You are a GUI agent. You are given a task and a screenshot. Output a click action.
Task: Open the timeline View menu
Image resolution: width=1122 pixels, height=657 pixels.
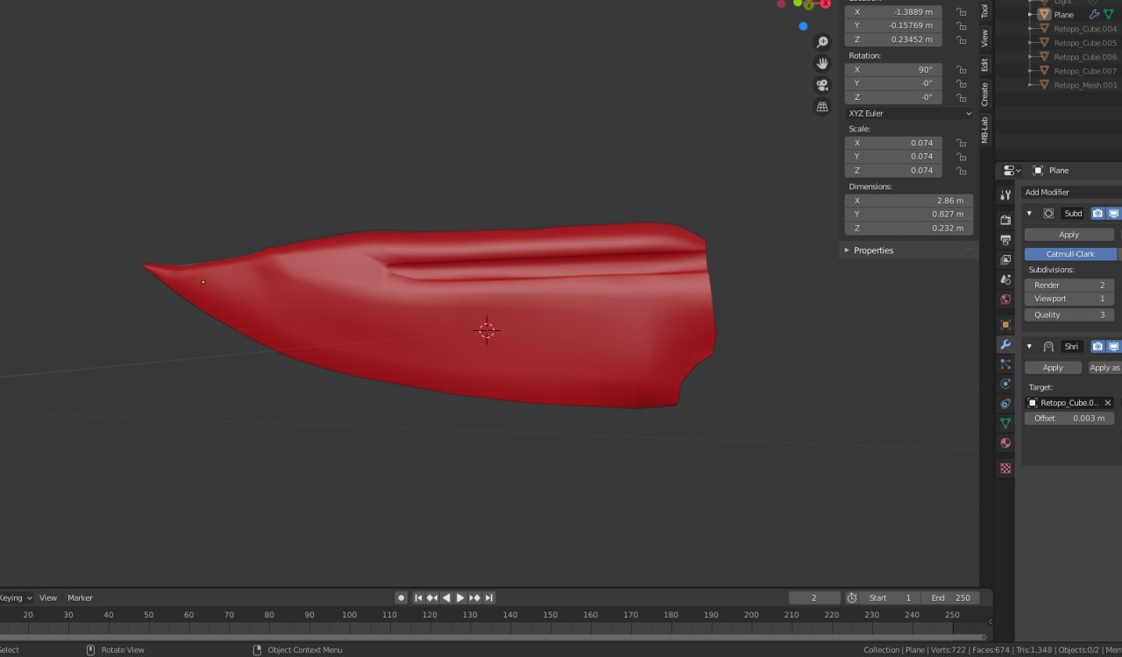click(48, 598)
